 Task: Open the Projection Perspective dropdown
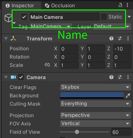click(96, 115)
